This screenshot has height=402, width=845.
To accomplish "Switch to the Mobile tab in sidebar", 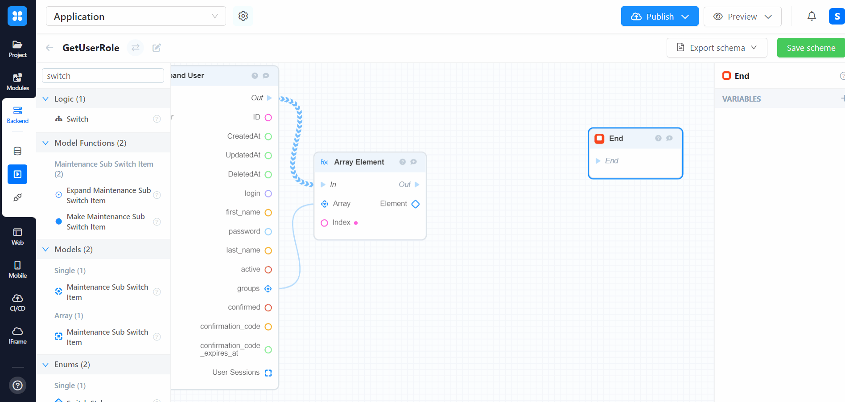I will tap(17, 269).
